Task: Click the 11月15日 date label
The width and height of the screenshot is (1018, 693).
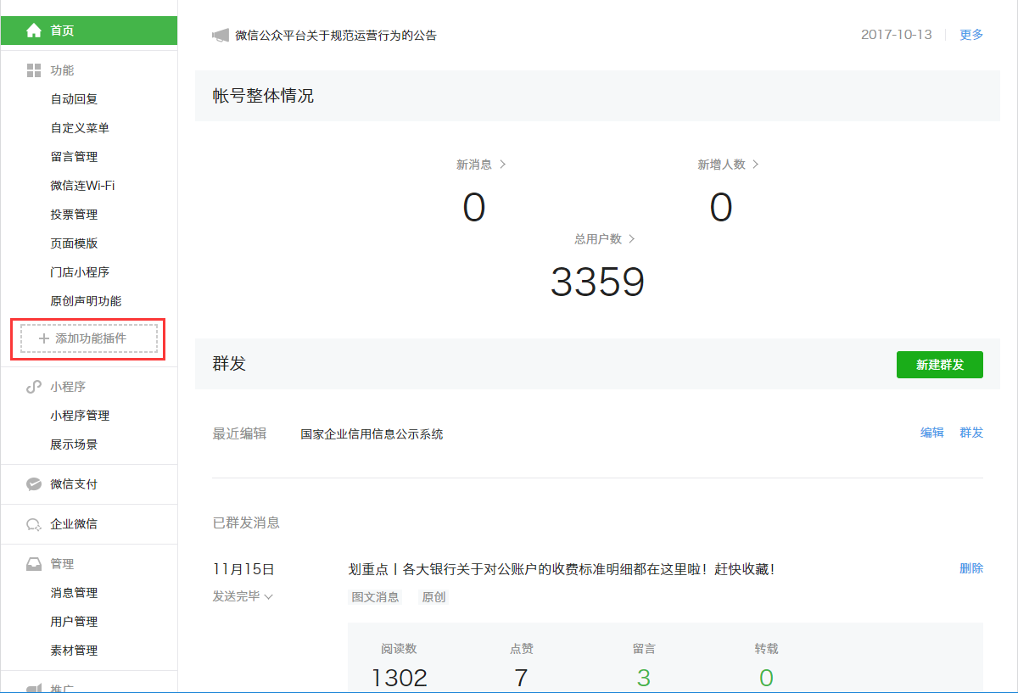Action: [x=243, y=569]
